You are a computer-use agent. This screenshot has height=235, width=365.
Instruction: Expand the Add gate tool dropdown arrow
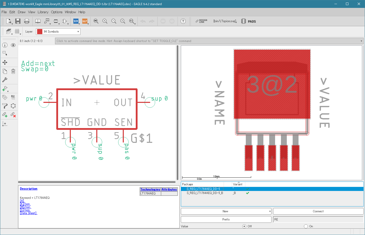(x=8, y=91)
